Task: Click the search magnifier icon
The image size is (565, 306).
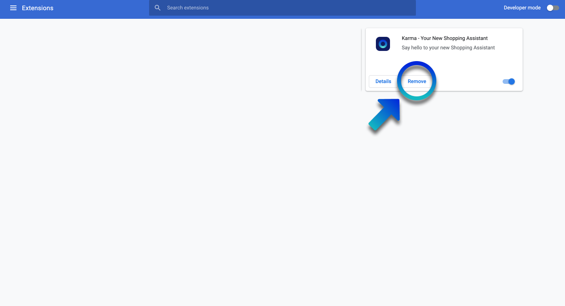Action: [158, 8]
